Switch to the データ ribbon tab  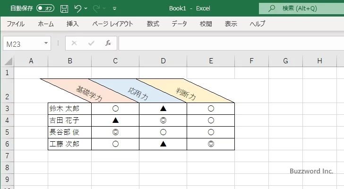pyautogui.click(x=179, y=24)
